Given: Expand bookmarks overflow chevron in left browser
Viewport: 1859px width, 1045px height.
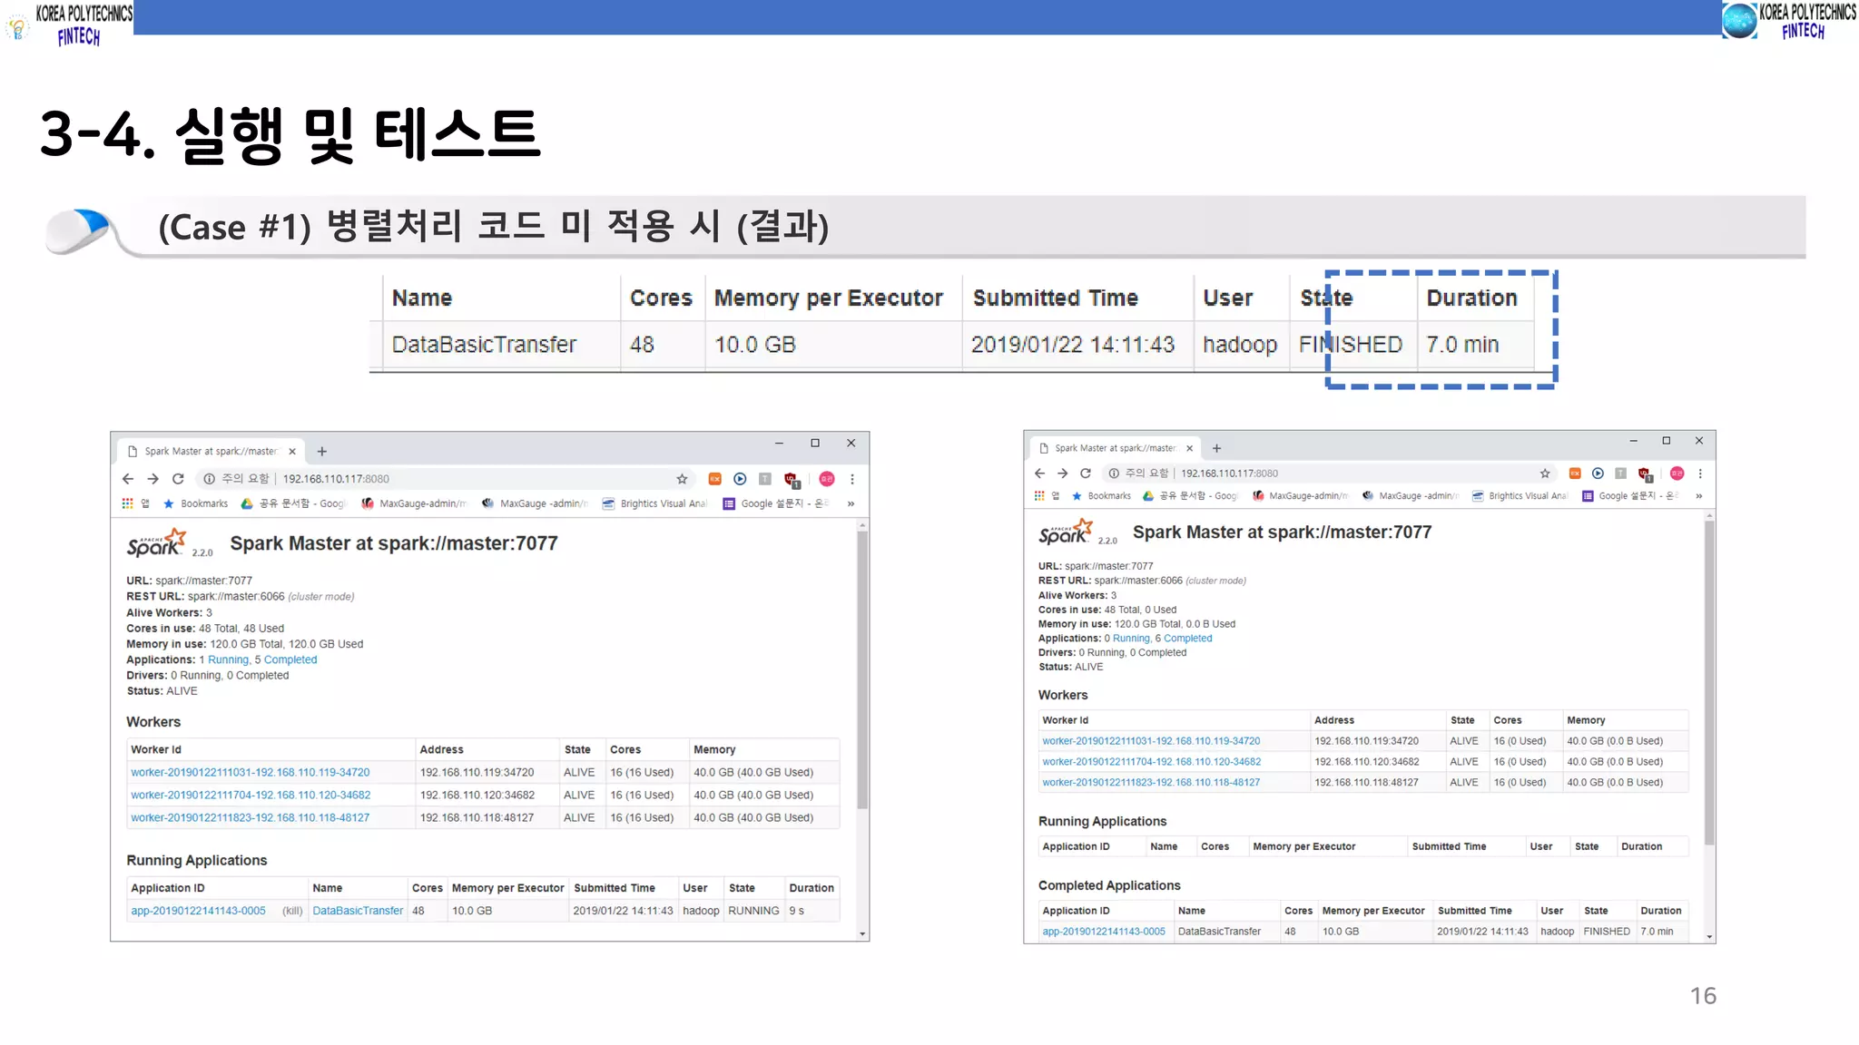Looking at the screenshot, I should coord(851,503).
